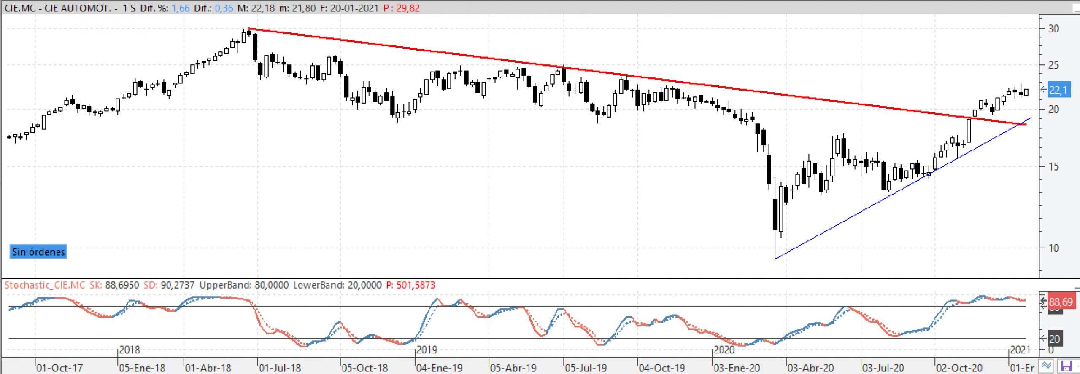Click the '03-Abr-20' date axis marker
Viewport: 1080px width, 374px height.
[x=810, y=368]
